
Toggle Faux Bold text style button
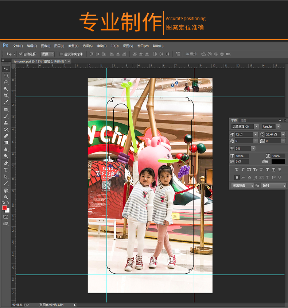pyautogui.click(x=237, y=170)
